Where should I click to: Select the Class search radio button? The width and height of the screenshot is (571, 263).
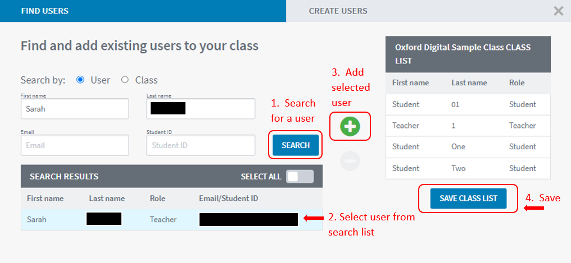tap(125, 80)
